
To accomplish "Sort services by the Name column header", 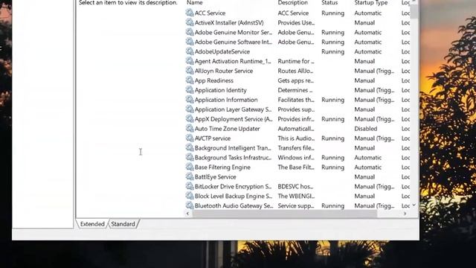I will (194, 3).
